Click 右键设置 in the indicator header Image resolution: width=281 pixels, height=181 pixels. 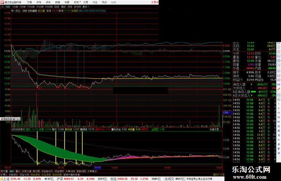[x=214, y=129]
